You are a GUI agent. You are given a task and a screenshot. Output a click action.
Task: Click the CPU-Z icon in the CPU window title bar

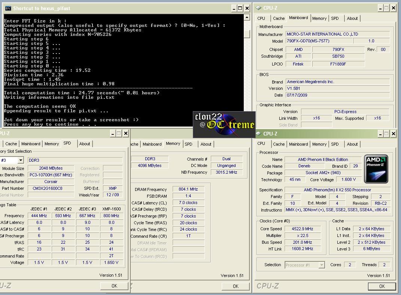259,134
